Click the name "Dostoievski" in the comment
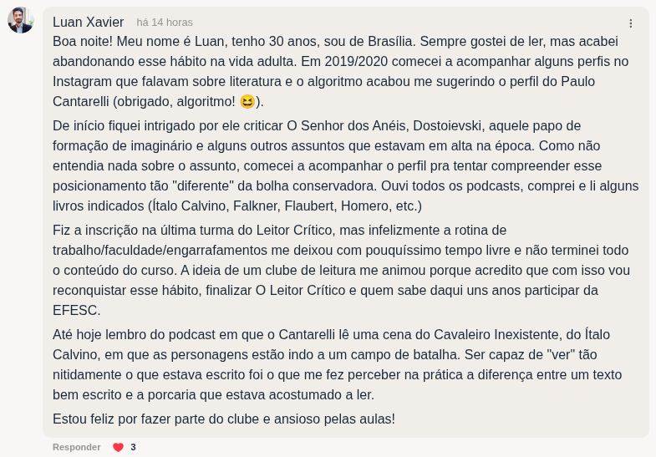Image resolution: width=656 pixels, height=457 pixels. 448,125
